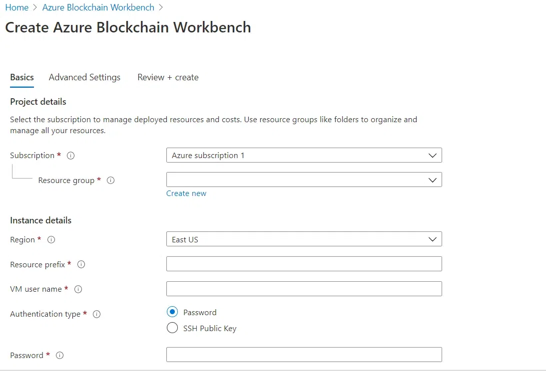Click the Region info icon
Image resolution: width=546 pixels, height=371 pixels.
point(51,239)
